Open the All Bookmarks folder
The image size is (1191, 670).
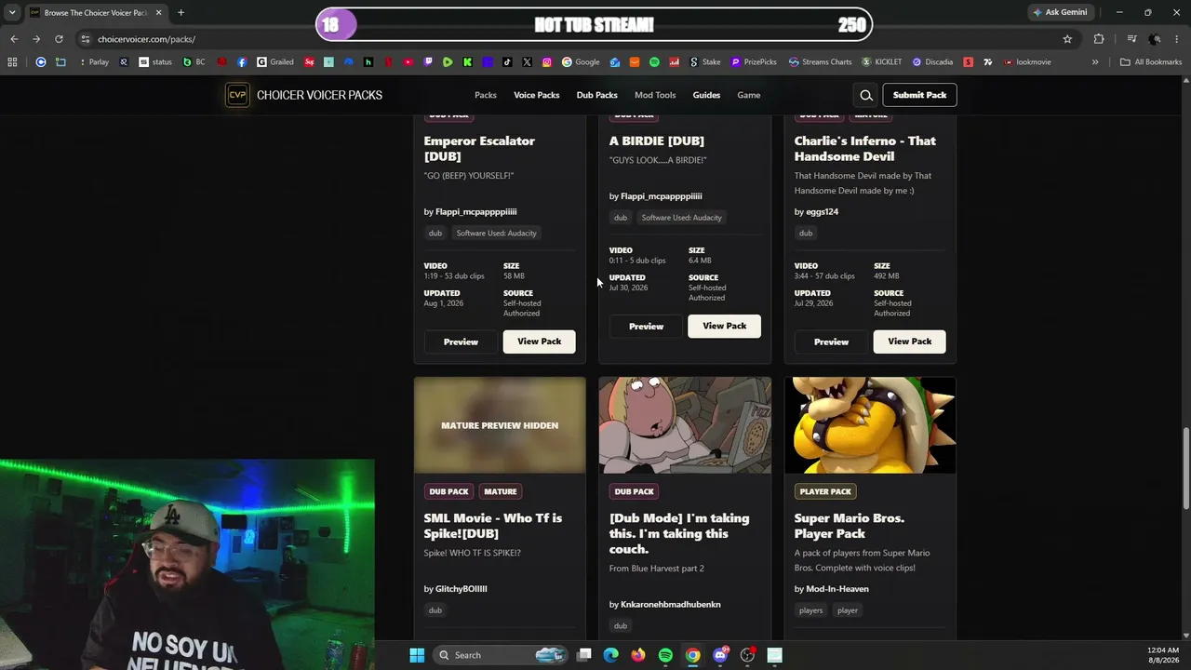[1151, 62]
